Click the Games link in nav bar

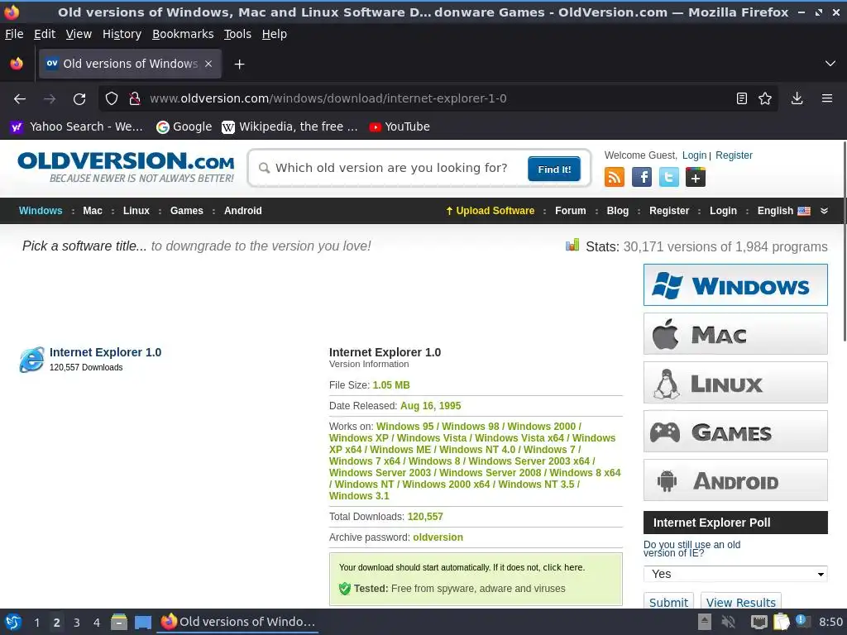[x=186, y=211]
